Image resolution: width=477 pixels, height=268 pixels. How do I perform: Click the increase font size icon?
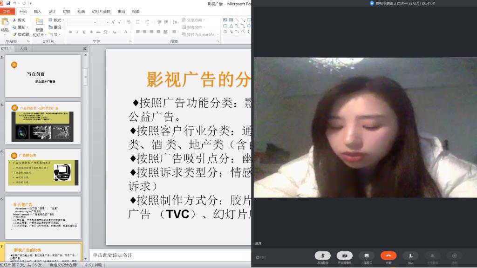(113, 22)
